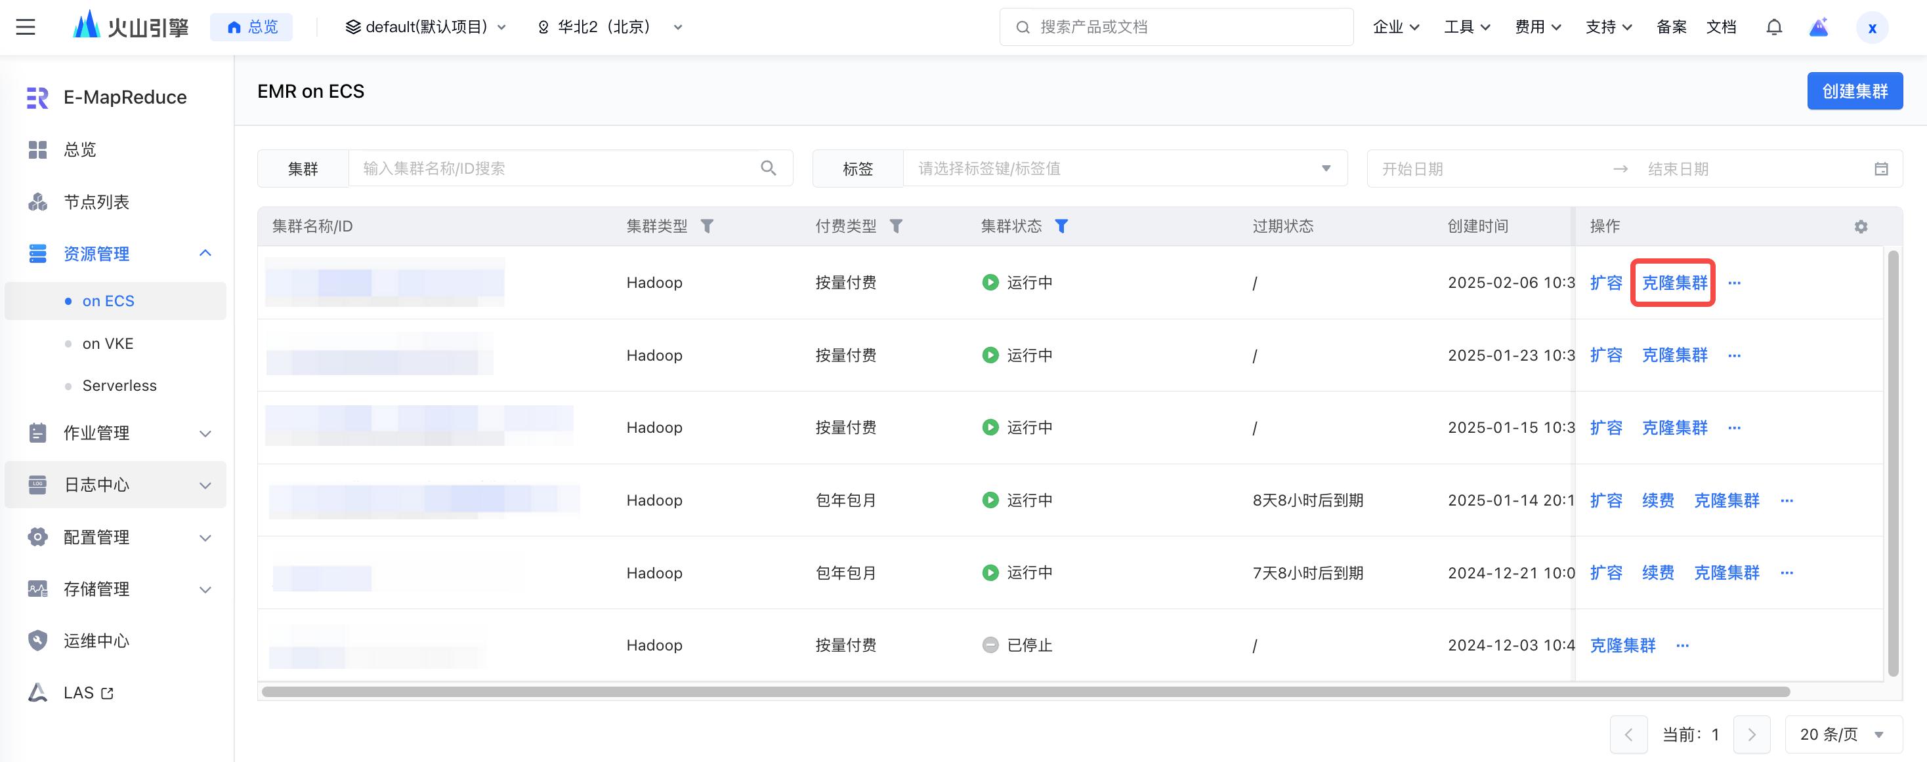
Task: Click the 总览 home button in top bar
Action: click(x=251, y=28)
